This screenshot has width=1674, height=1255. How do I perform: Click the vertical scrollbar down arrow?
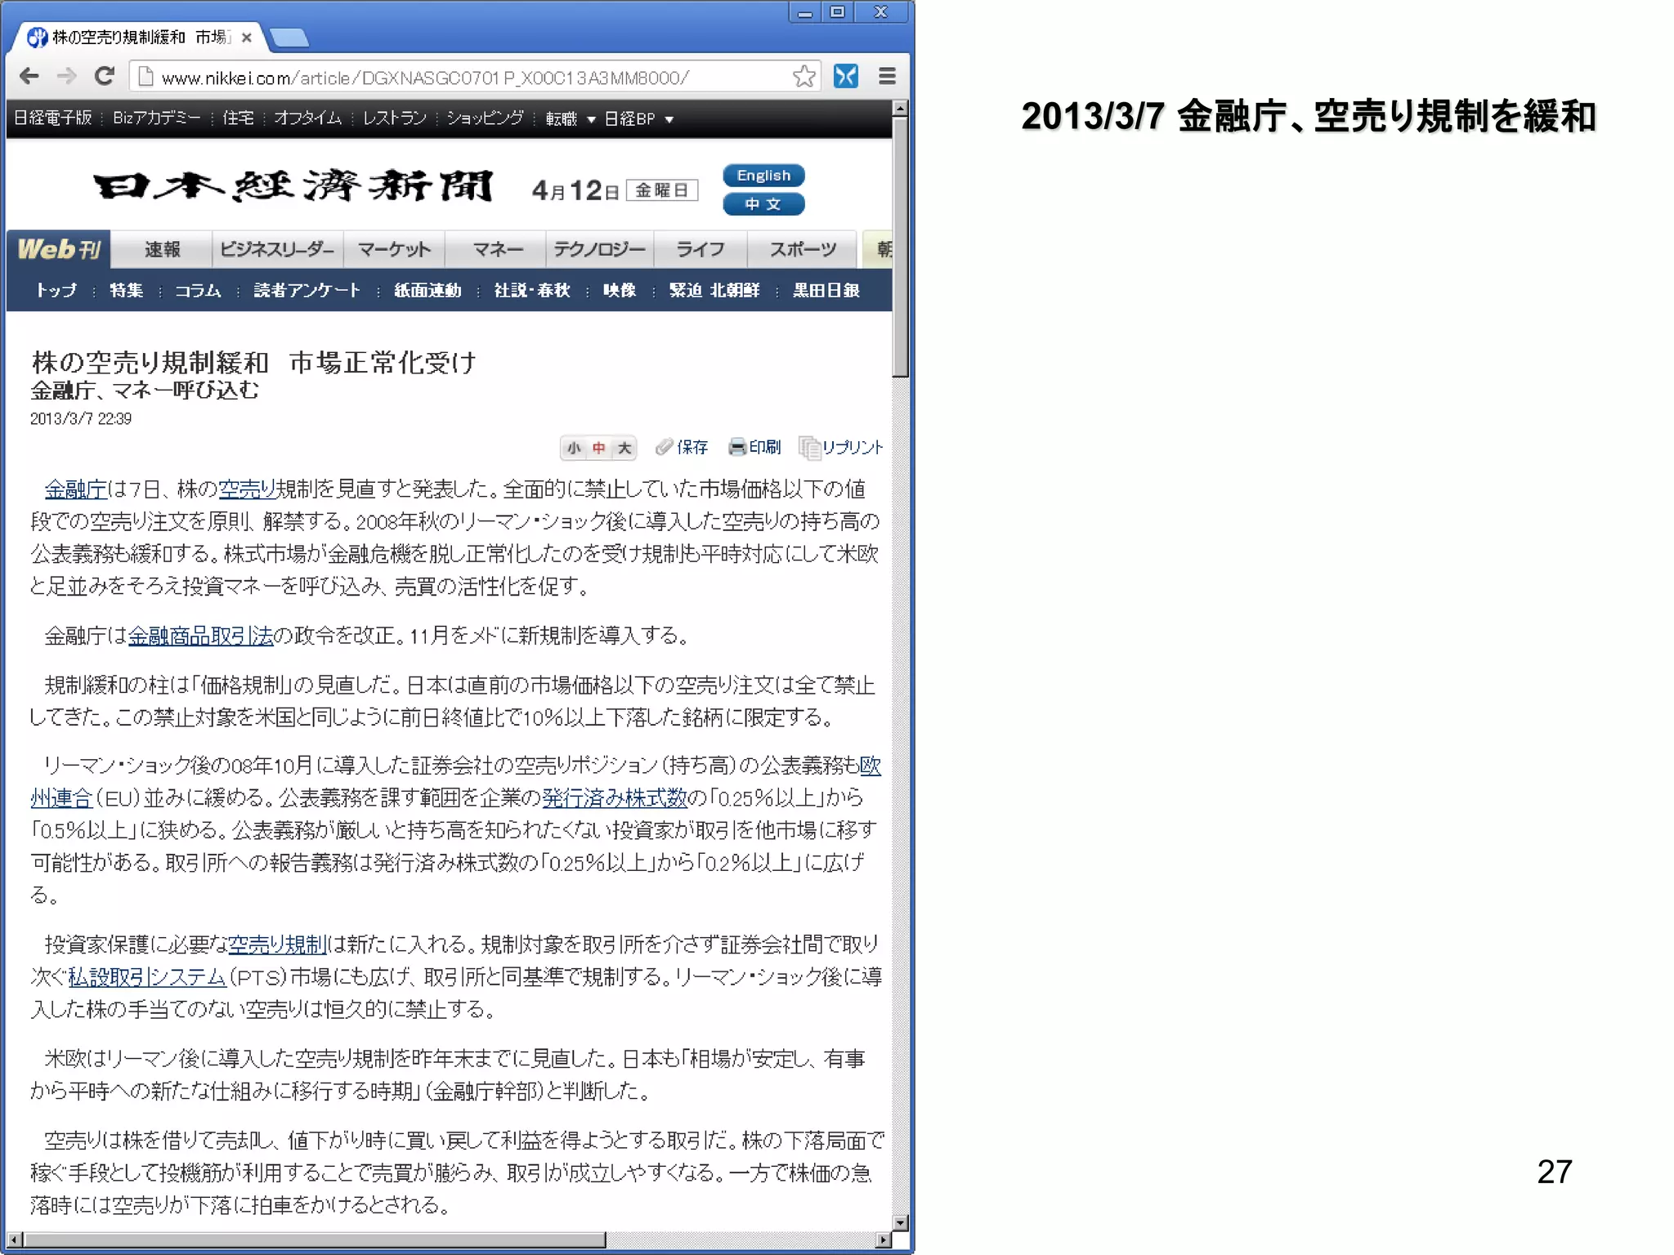(x=901, y=1223)
